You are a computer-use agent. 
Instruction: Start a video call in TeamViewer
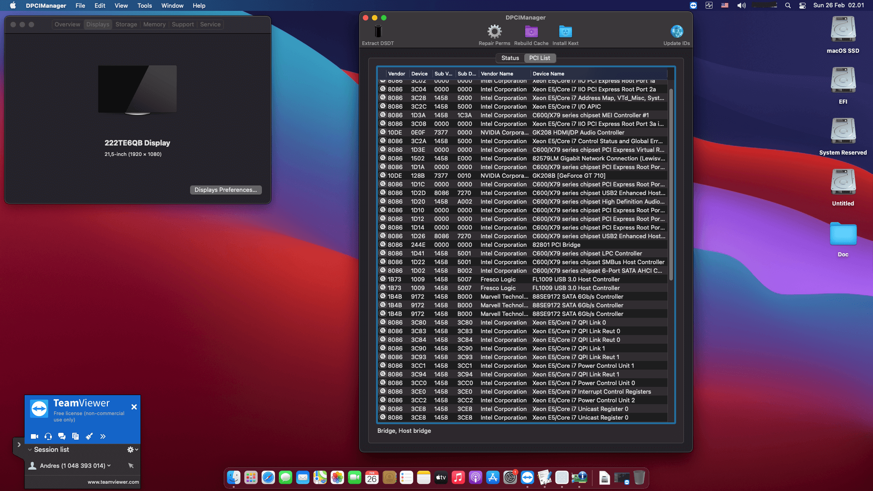pyautogui.click(x=34, y=436)
